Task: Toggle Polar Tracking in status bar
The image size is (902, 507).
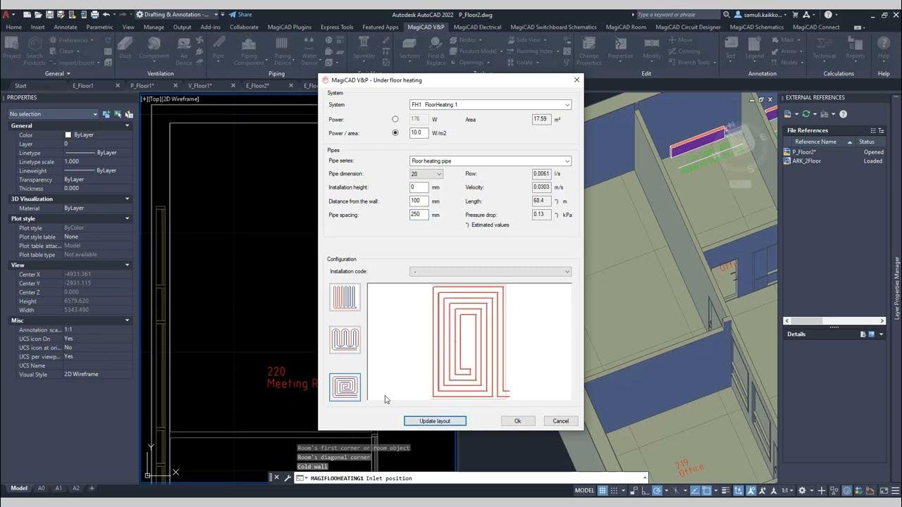Action: click(657, 490)
